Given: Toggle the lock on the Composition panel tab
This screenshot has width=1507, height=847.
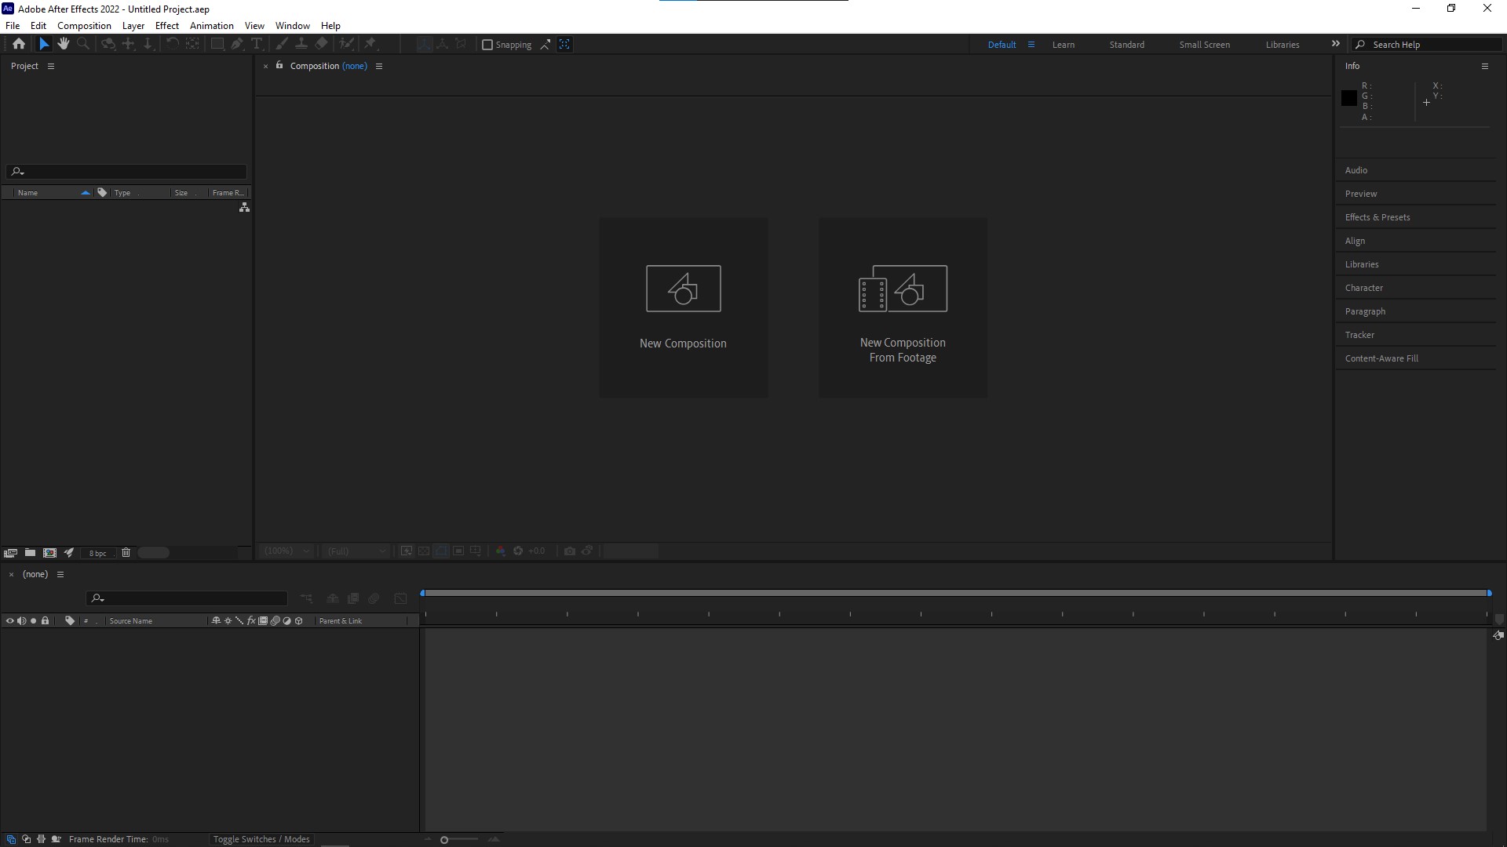Looking at the screenshot, I should [x=279, y=66].
